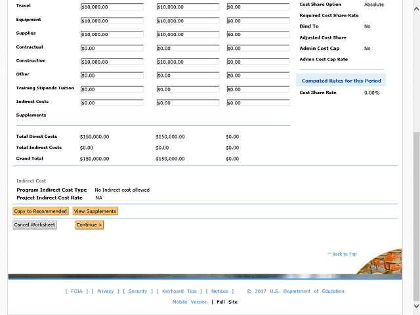The width and height of the screenshot is (420, 315).
Task: Focus the first Other amount field
Action: coord(112,75)
